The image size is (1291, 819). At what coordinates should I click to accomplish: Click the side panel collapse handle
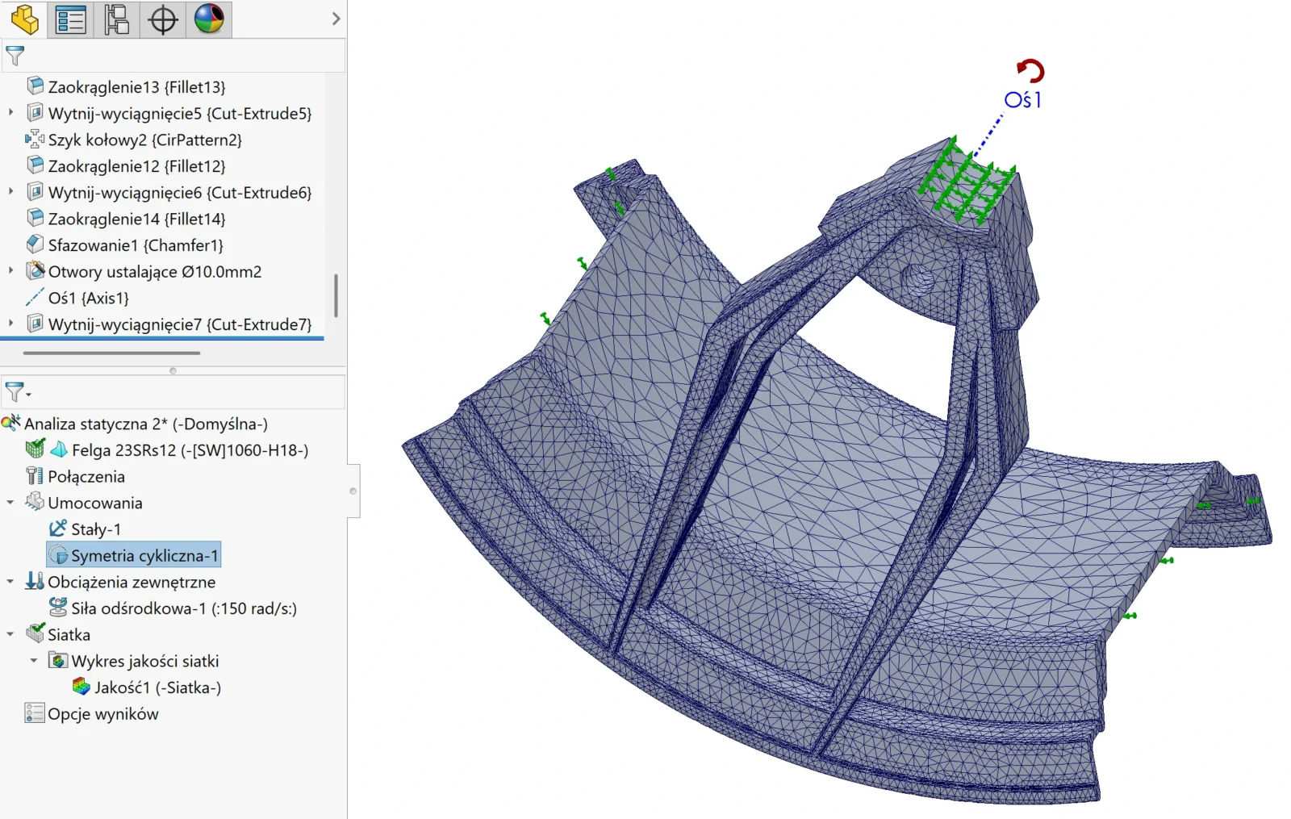click(x=353, y=491)
